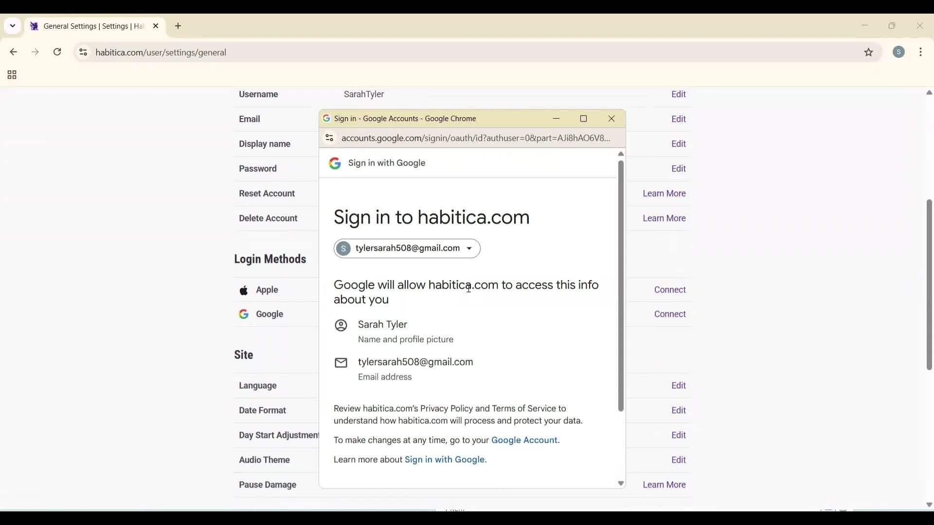This screenshot has width=934, height=525.
Task: Open the browser profile avatar icon
Action: pyautogui.click(x=899, y=52)
